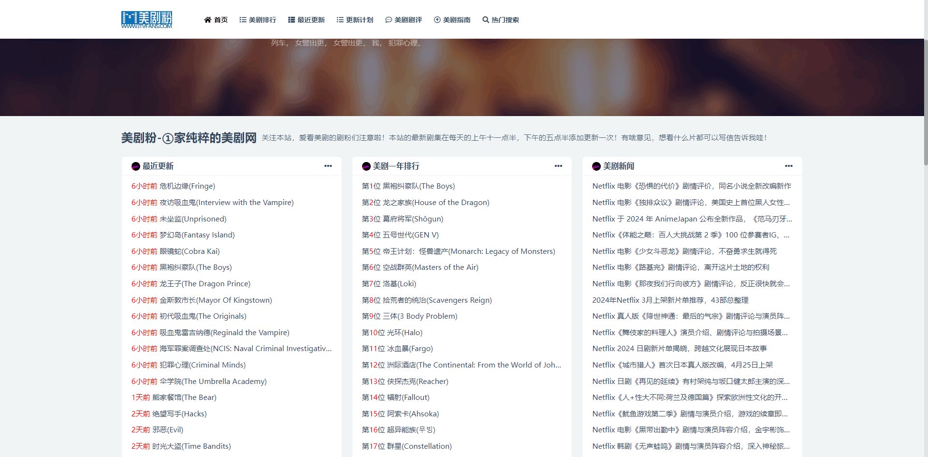Open 第5位 帝王计划：怪兽遗产 entry
Screen dimensions: 928x457
459,251
